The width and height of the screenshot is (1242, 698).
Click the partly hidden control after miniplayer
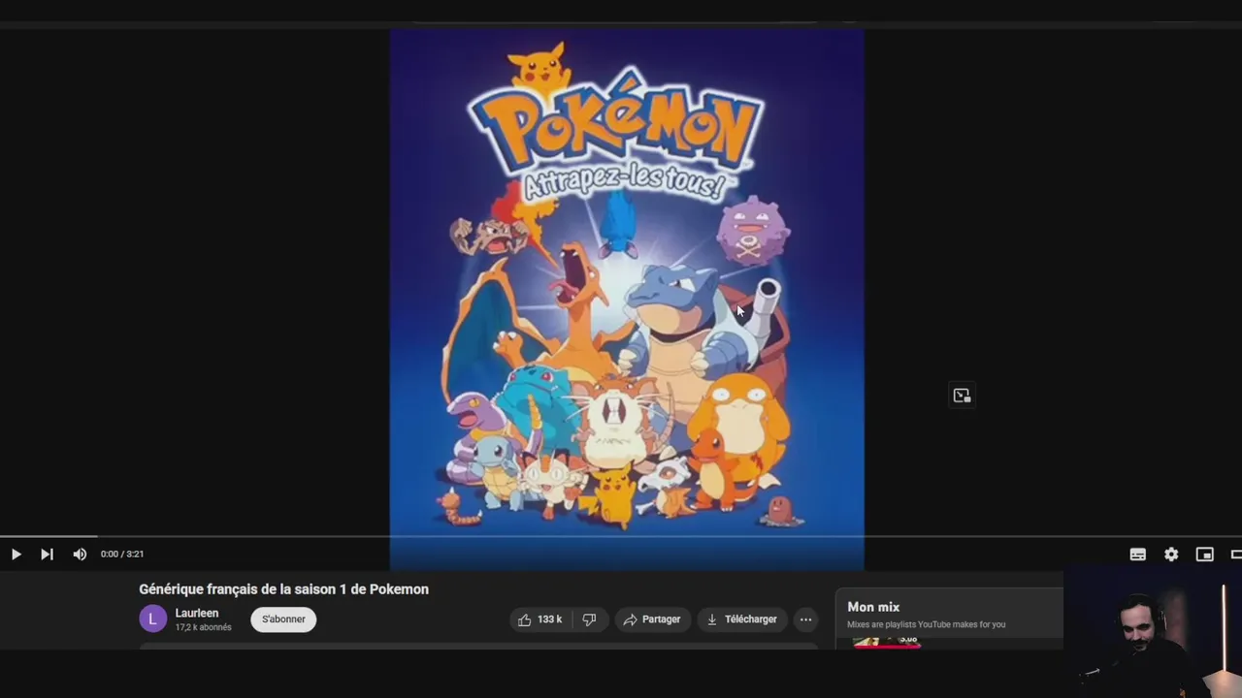[x=1236, y=555]
